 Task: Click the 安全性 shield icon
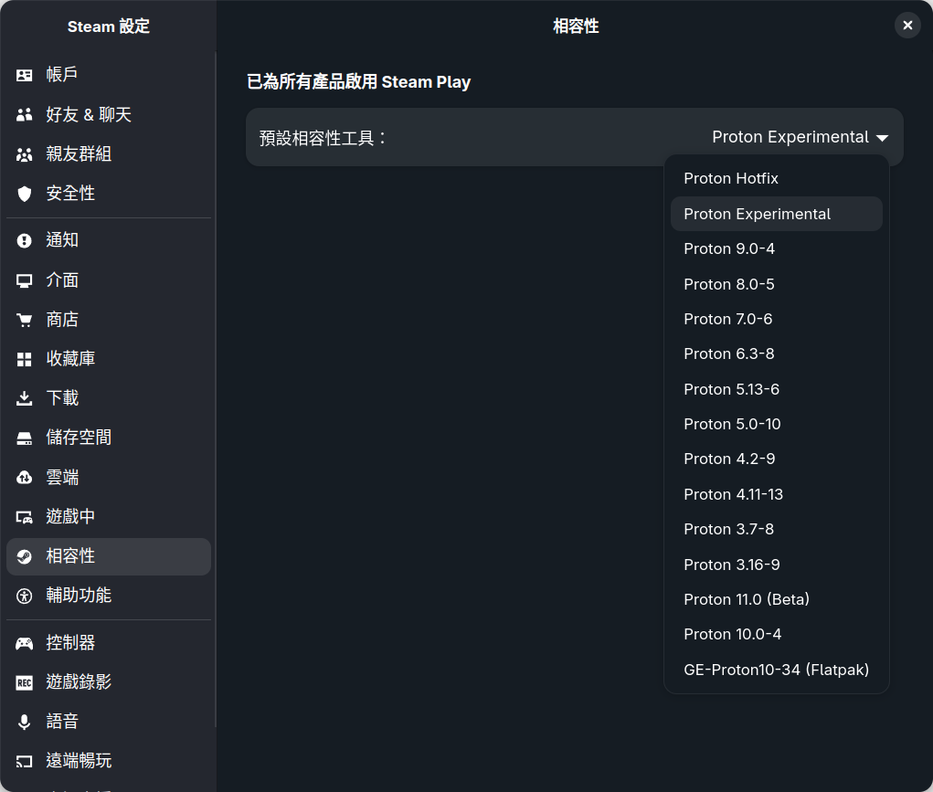(25, 194)
